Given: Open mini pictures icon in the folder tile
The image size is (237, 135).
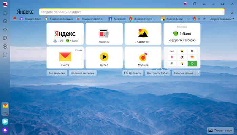Looking at the screenshot, I should coord(182,51).
